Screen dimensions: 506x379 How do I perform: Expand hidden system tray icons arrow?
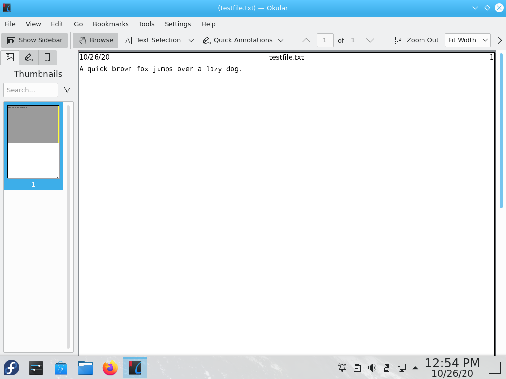click(x=415, y=368)
